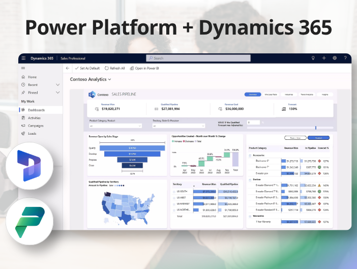Click the back arrow in command bar

(68, 68)
